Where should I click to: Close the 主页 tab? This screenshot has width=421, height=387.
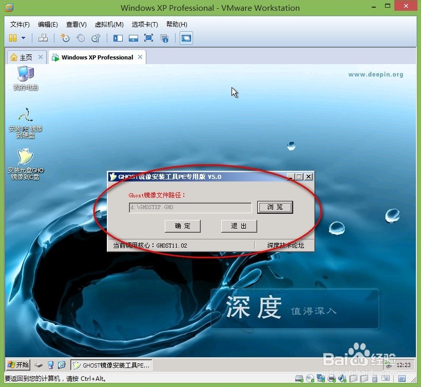coord(41,57)
